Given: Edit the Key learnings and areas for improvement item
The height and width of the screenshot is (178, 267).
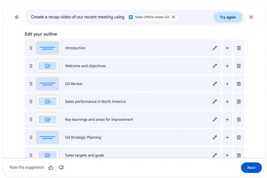Looking at the screenshot, I should [215, 119].
